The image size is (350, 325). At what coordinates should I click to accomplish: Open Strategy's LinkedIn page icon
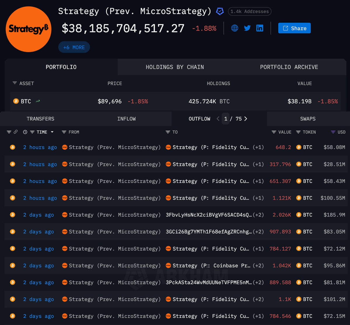pos(260,28)
